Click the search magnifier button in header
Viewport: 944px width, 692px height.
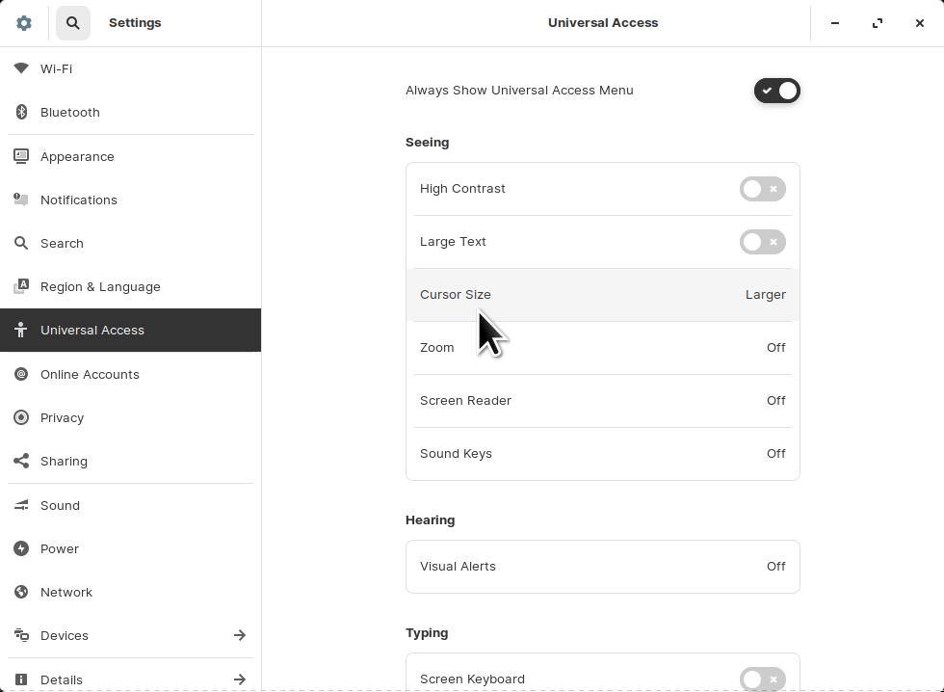coord(72,23)
